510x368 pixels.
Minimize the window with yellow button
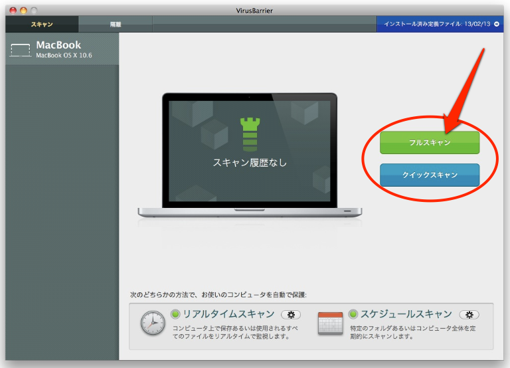tap(23, 11)
